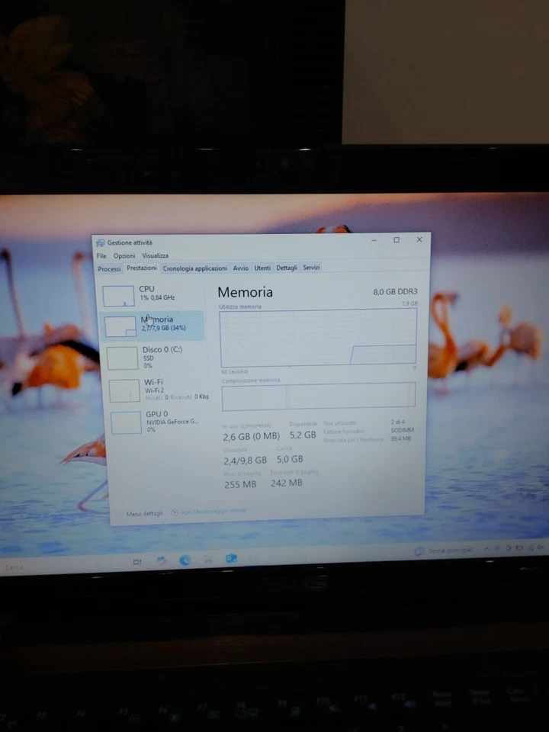Click the non-paging pool value 242 MB
The width and height of the screenshot is (549, 732).
[286, 483]
